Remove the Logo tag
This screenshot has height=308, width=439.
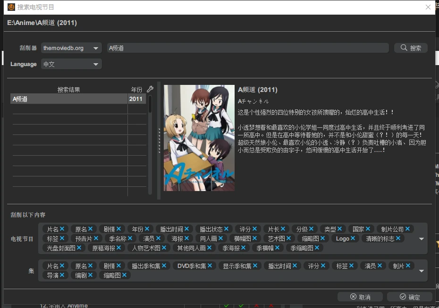(353, 239)
